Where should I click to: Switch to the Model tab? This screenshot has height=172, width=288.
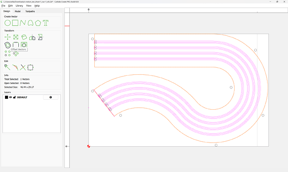(x=18, y=11)
